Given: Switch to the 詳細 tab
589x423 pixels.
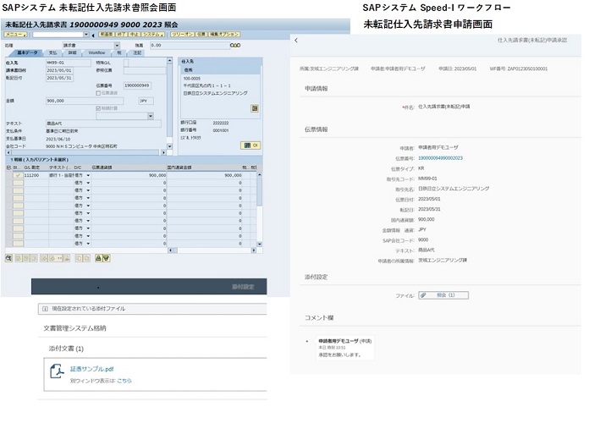Looking at the screenshot, I should coord(73,53).
